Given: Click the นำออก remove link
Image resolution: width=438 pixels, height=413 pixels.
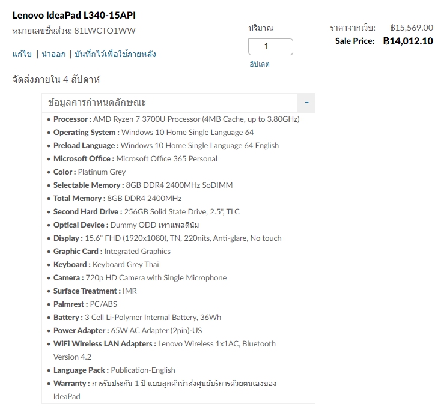Looking at the screenshot, I should pos(53,54).
